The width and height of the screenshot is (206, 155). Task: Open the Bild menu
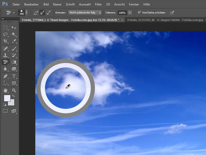(x=46, y=4)
